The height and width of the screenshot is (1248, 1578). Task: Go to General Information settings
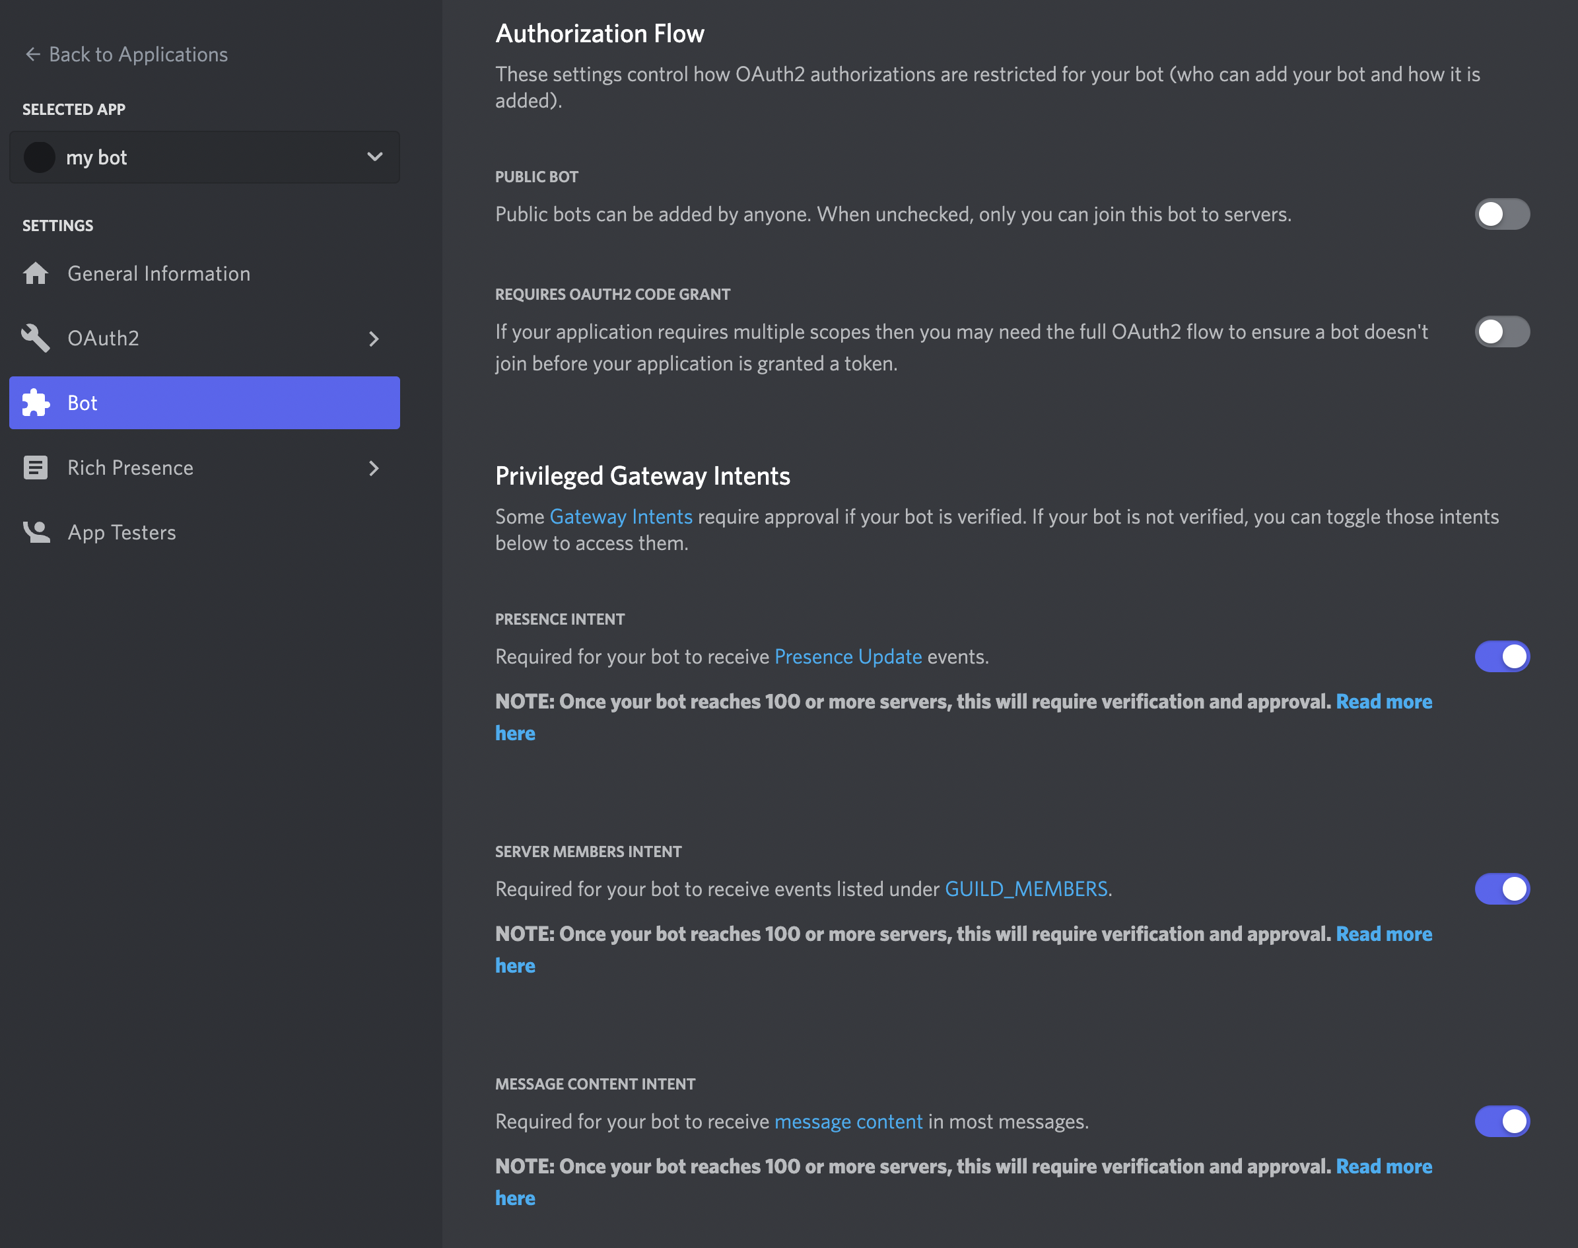pyautogui.click(x=158, y=273)
